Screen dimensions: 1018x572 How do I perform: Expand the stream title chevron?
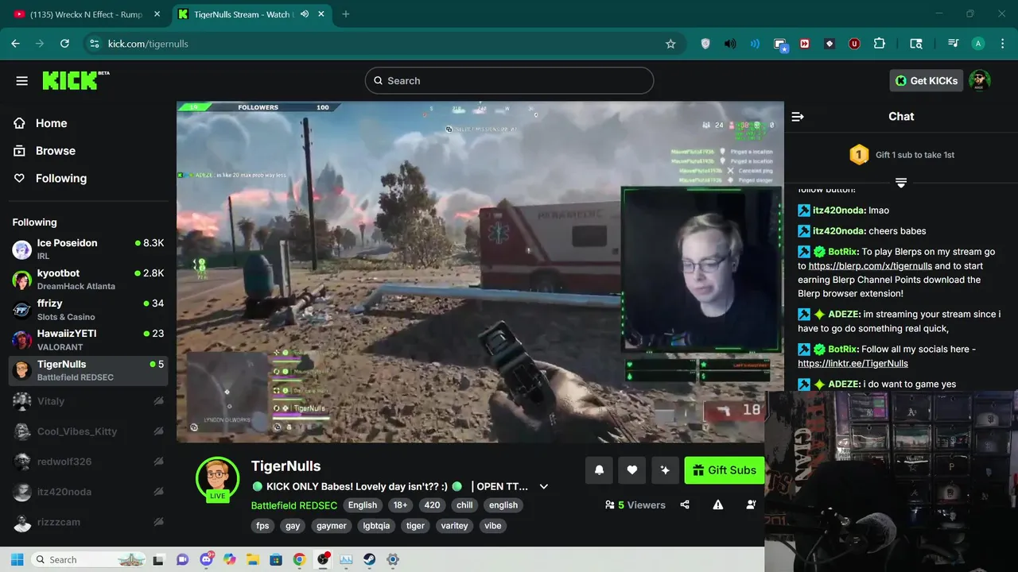[x=544, y=486]
